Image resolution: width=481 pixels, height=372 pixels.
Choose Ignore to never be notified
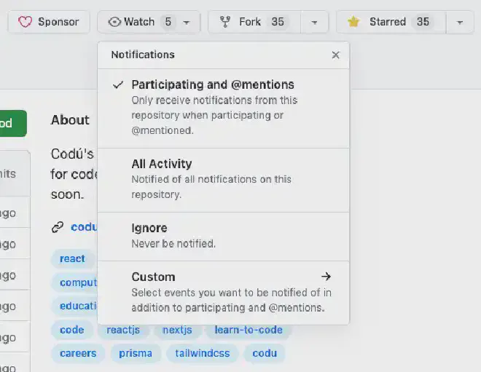coord(149,229)
